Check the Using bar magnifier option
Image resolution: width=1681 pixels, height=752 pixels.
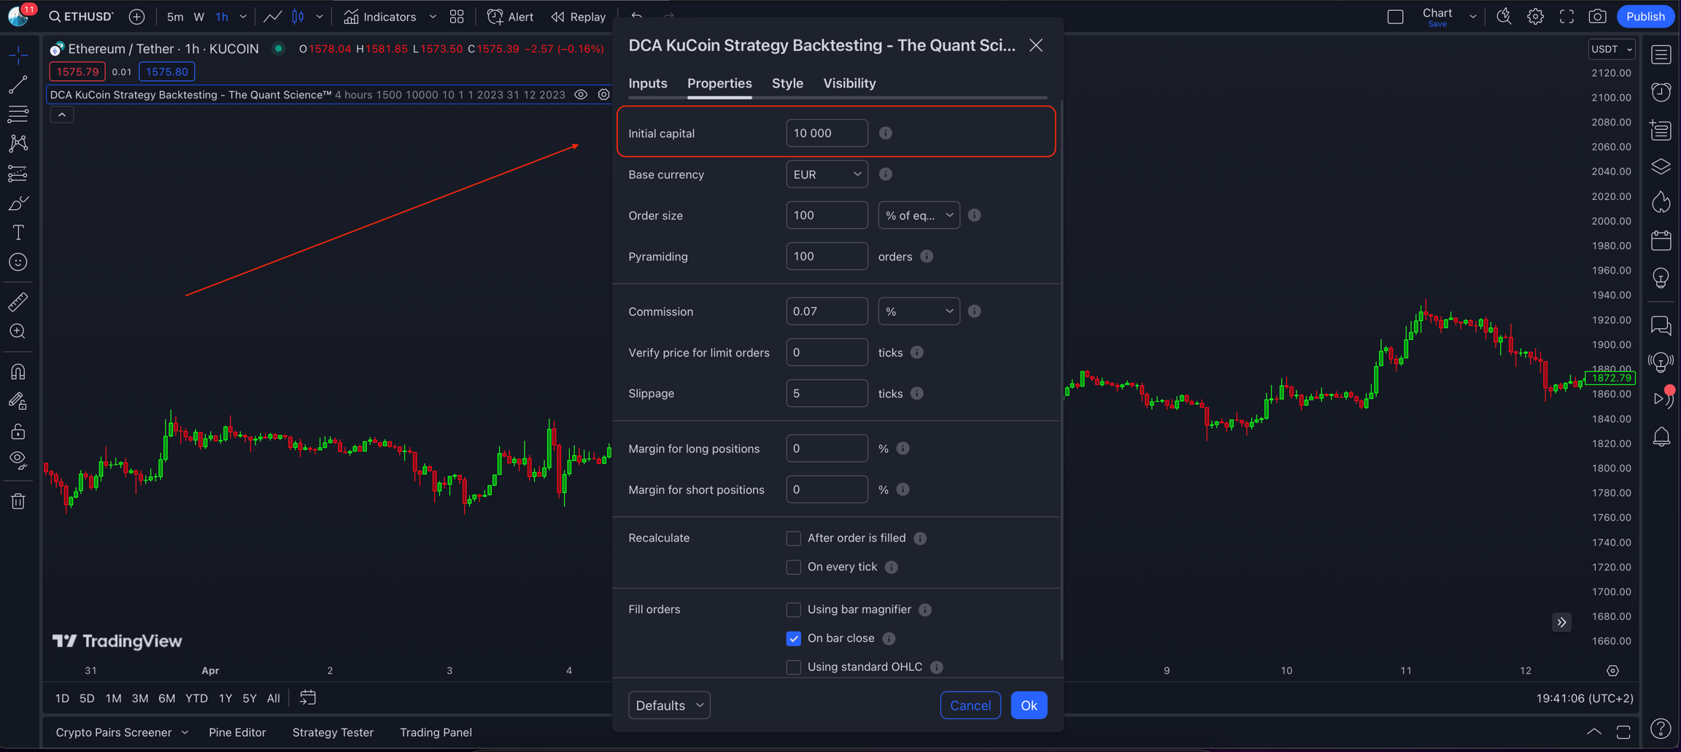point(793,610)
